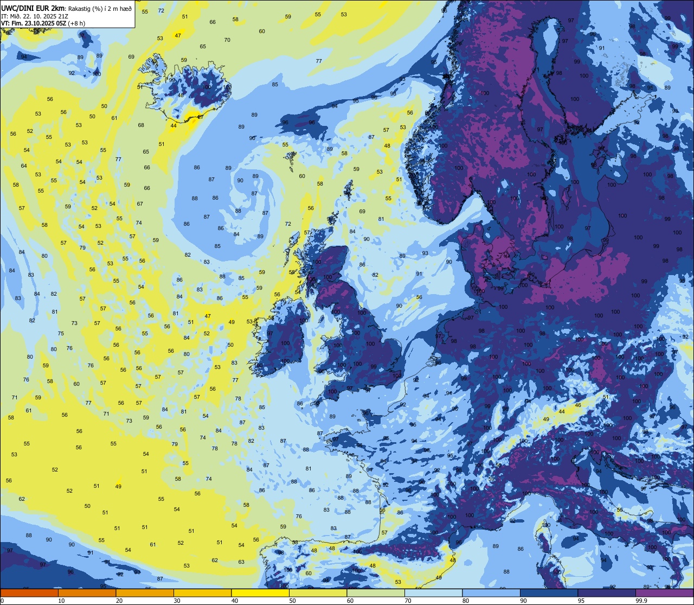Select the 95–99.9 dark navy legend swatch
This screenshot has width=694, height=605.
[607, 593]
